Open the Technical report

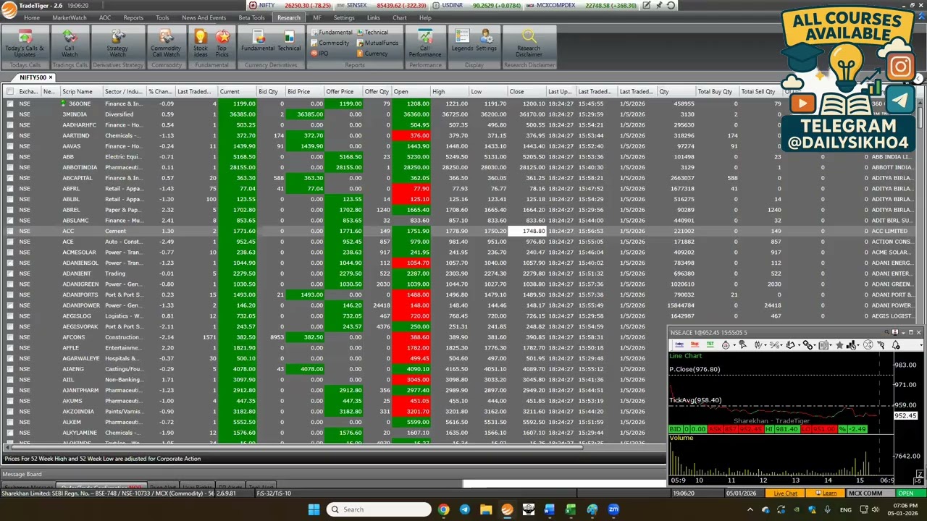(x=372, y=32)
